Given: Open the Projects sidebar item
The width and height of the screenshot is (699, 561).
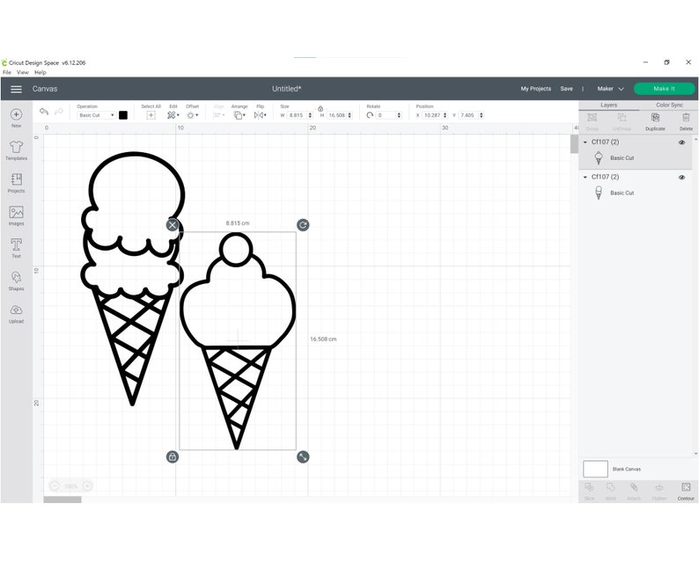Looking at the screenshot, I should pyautogui.click(x=16, y=179).
